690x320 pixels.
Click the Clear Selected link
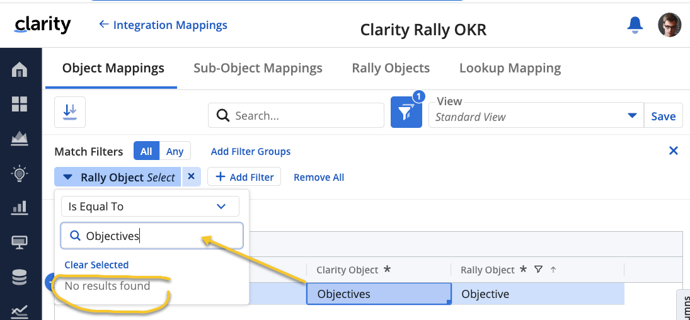(x=96, y=265)
